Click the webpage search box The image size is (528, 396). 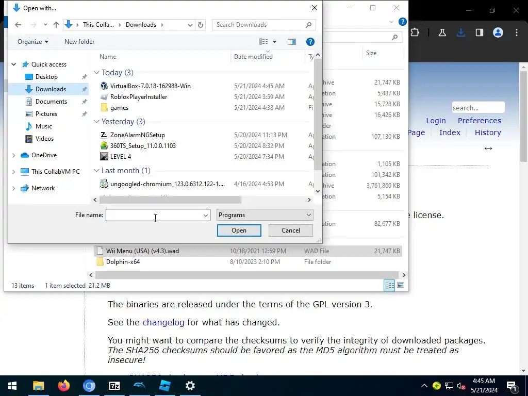[478, 108]
